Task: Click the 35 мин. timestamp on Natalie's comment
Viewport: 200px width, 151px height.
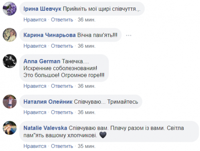Action: [87, 146]
